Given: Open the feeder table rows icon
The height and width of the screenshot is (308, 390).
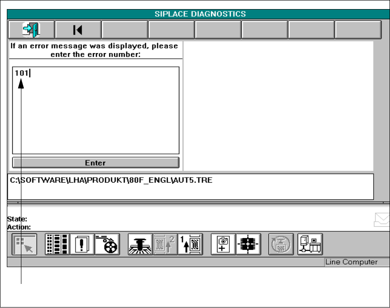Looking at the screenshot, I should 57,244.
